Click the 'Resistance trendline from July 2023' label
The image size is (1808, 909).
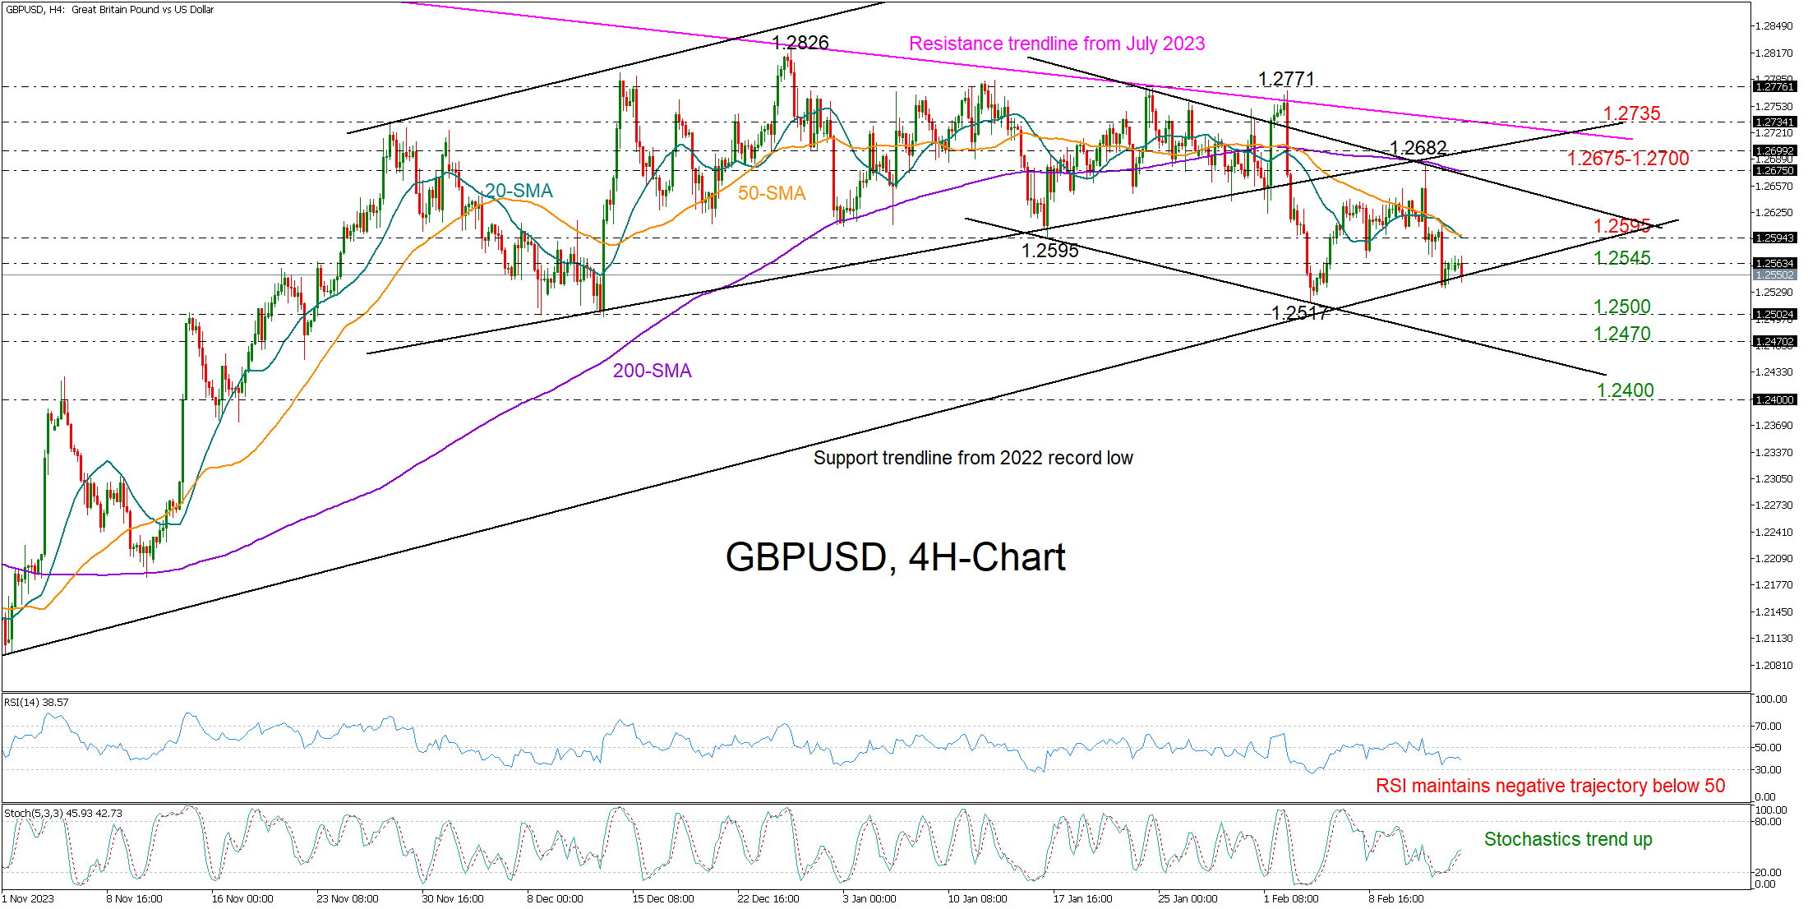1056,44
